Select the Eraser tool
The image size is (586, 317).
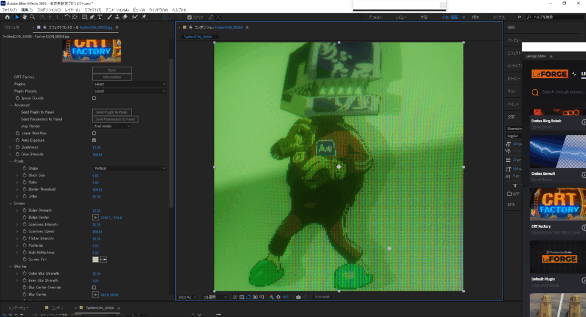click(x=125, y=17)
